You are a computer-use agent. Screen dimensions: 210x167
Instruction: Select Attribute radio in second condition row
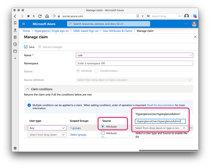[x=103, y=133]
